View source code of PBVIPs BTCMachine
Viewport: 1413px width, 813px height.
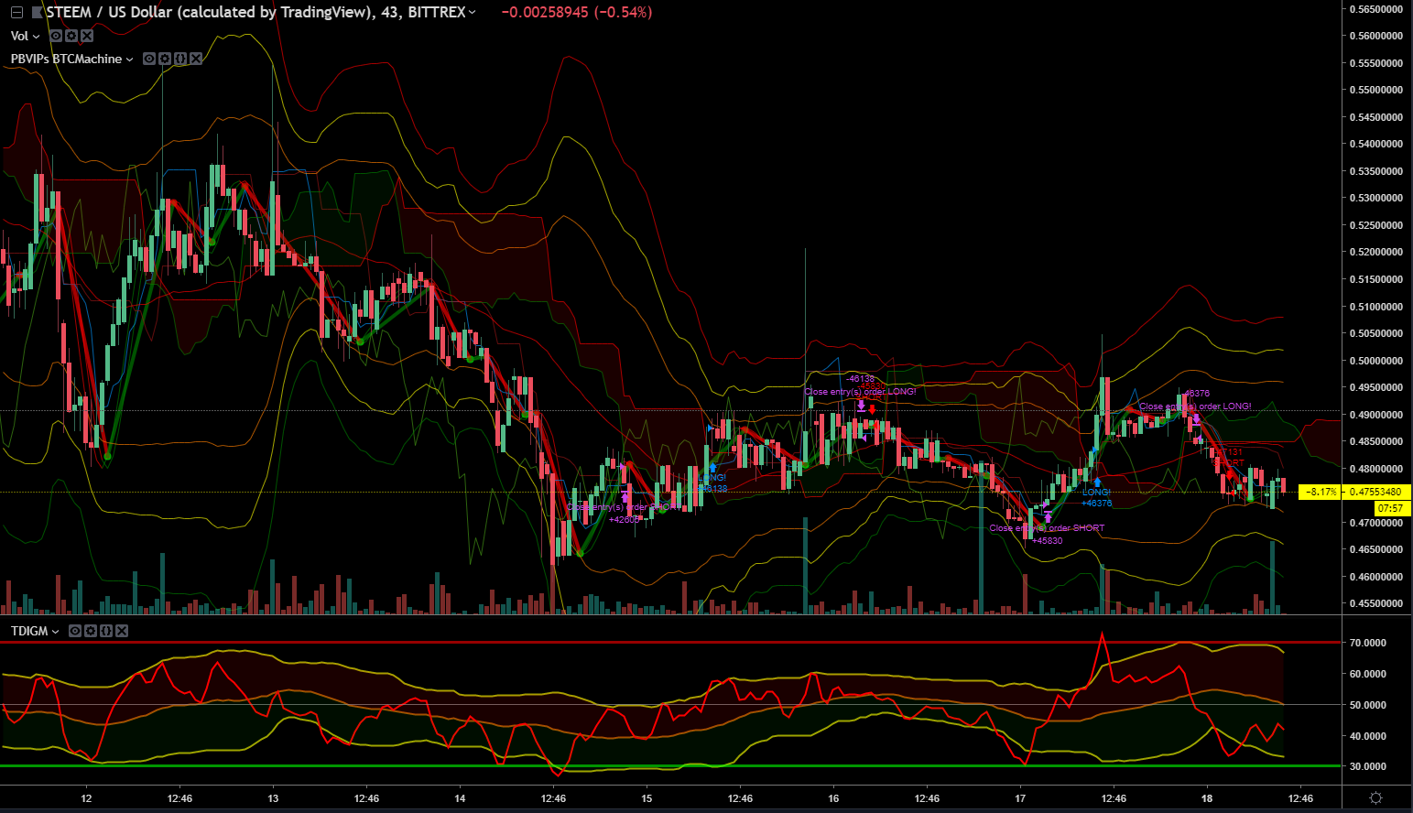[x=180, y=59]
